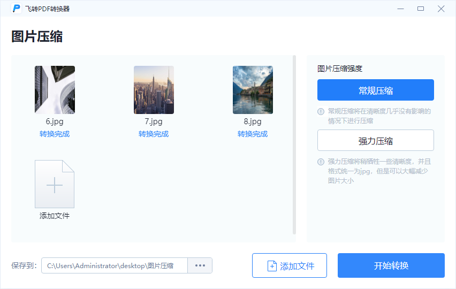Start conversion with 开始转换 button

coord(391,265)
